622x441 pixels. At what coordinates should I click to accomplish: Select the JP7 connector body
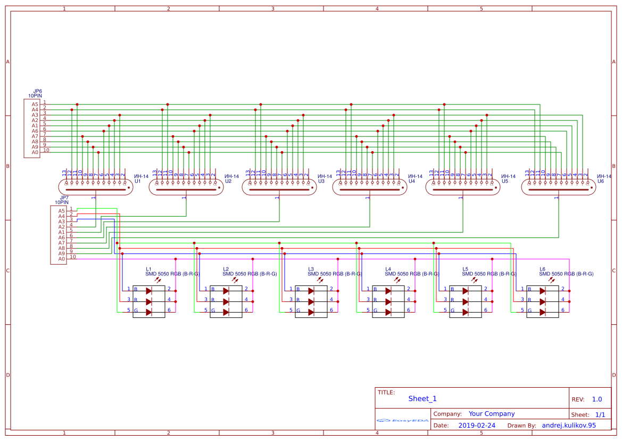(59, 235)
